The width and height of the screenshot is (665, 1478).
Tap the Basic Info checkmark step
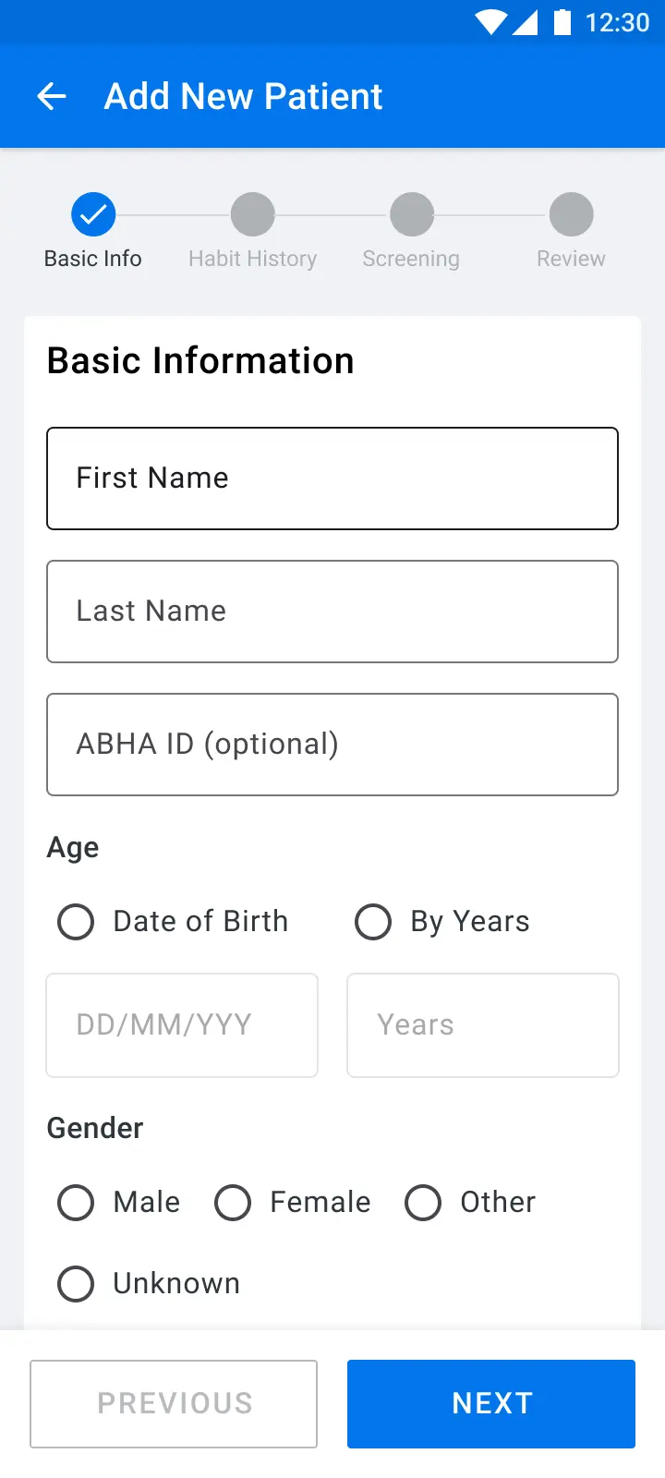pyautogui.click(x=93, y=215)
